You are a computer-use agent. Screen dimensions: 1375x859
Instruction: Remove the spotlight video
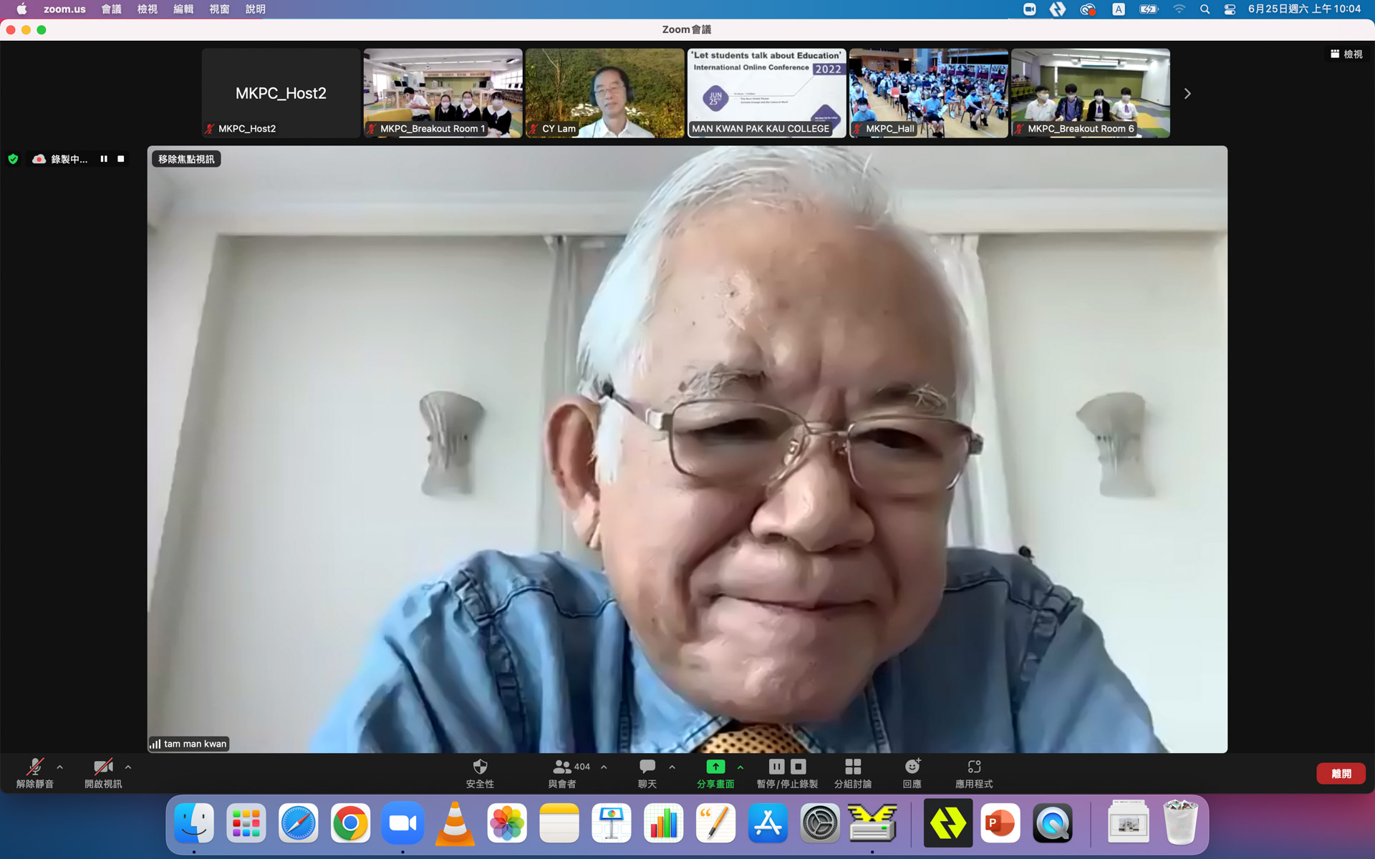pyautogui.click(x=186, y=159)
